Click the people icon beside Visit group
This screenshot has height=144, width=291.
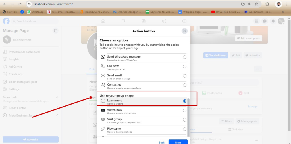click(x=103, y=119)
